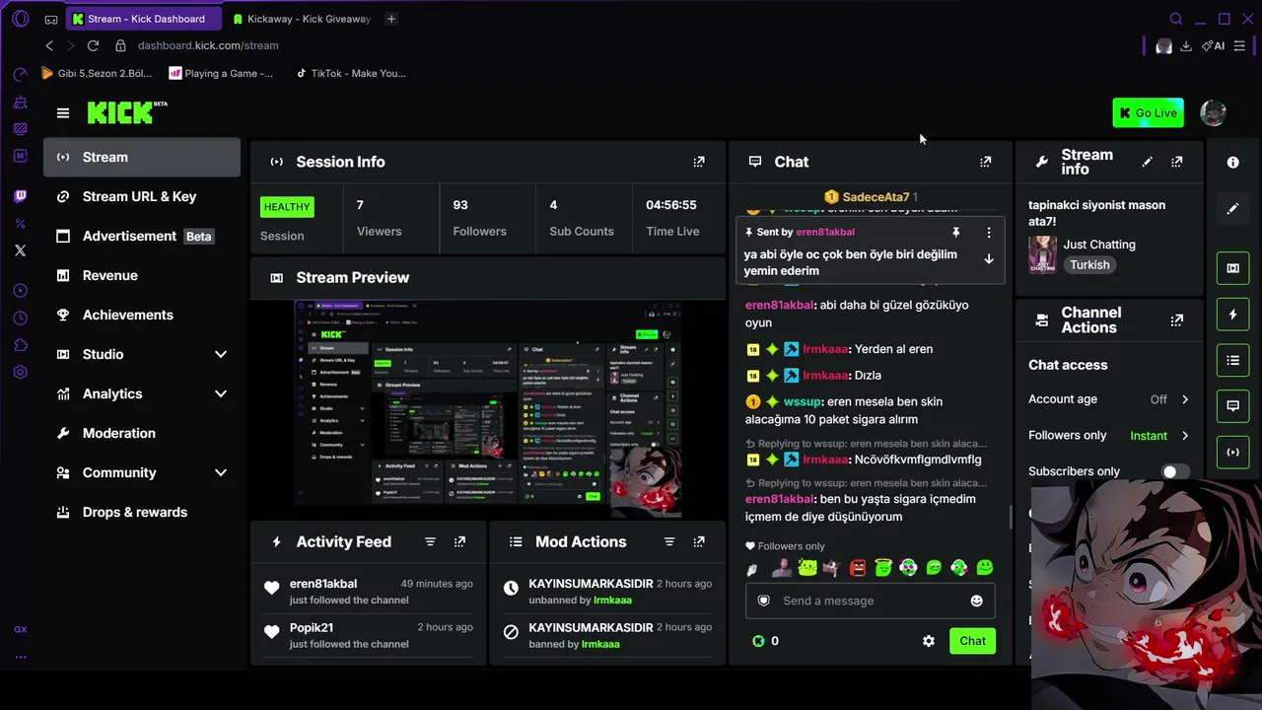Expand the Studio menu section
This screenshot has width=1262, height=710.
tap(142, 354)
